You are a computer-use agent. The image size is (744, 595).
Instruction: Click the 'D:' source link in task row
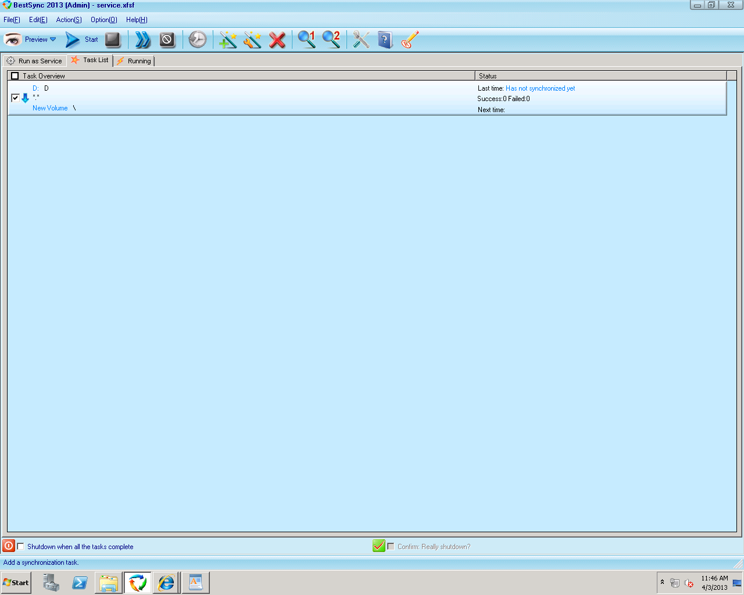click(x=35, y=88)
